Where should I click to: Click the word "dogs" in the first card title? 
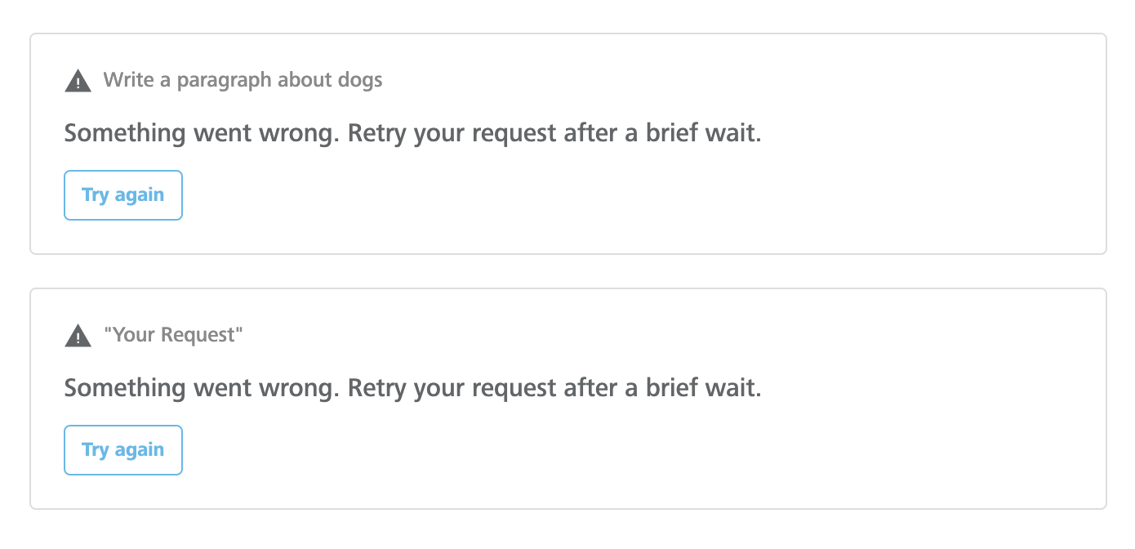[x=359, y=80]
